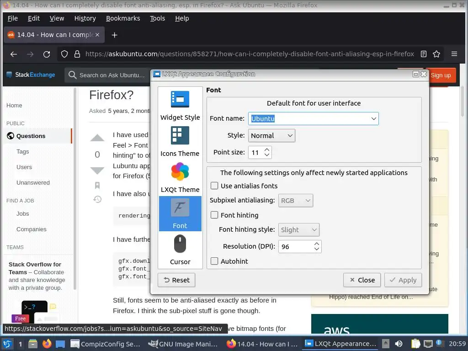
Task: Open the tracking protection shield icon
Action: click(x=64, y=54)
